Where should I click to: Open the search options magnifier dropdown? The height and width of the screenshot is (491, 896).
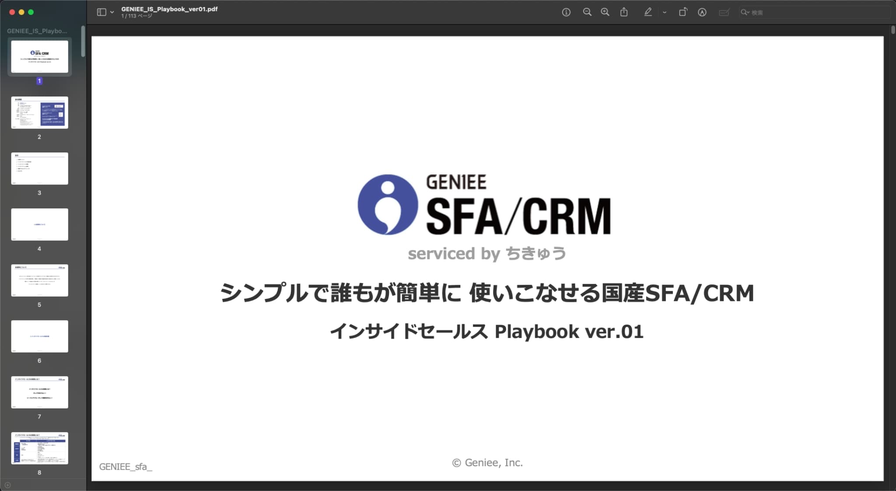745,12
